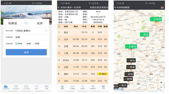
Task: Open 武当山 station link
Action: (x=66, y=60)
